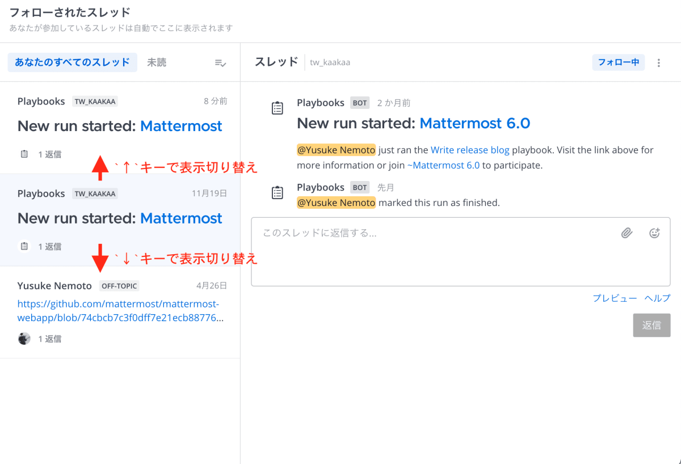
Task: Click Playbooks bot avatar on 先月 post
Action: 277,193
